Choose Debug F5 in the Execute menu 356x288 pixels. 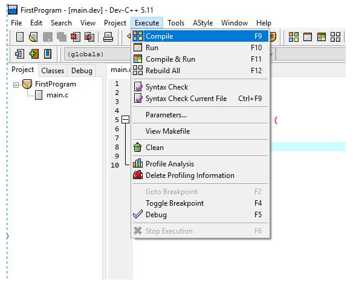pyautogui.click(x=201, y=215)
